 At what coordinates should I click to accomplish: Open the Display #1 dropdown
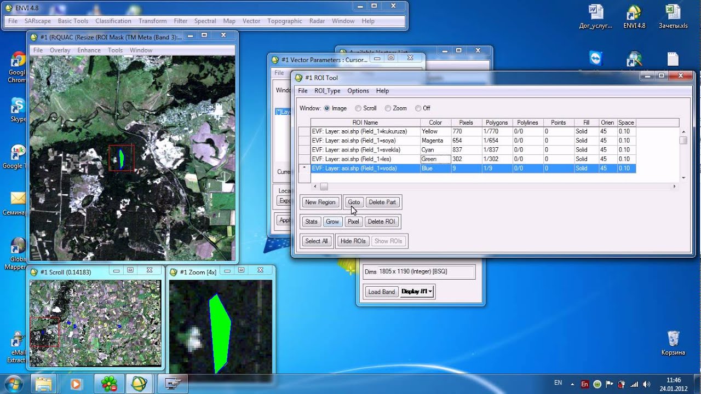coord(417,292)
